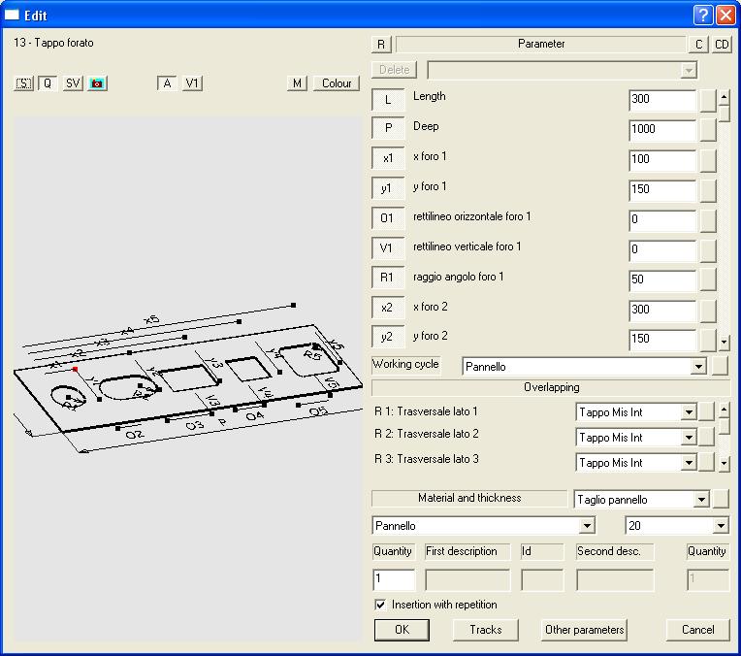Screen dimensions: 741x656
Task: Open the R 1 Trasversale lato 1 dropdown
Action: pos(689,412)
